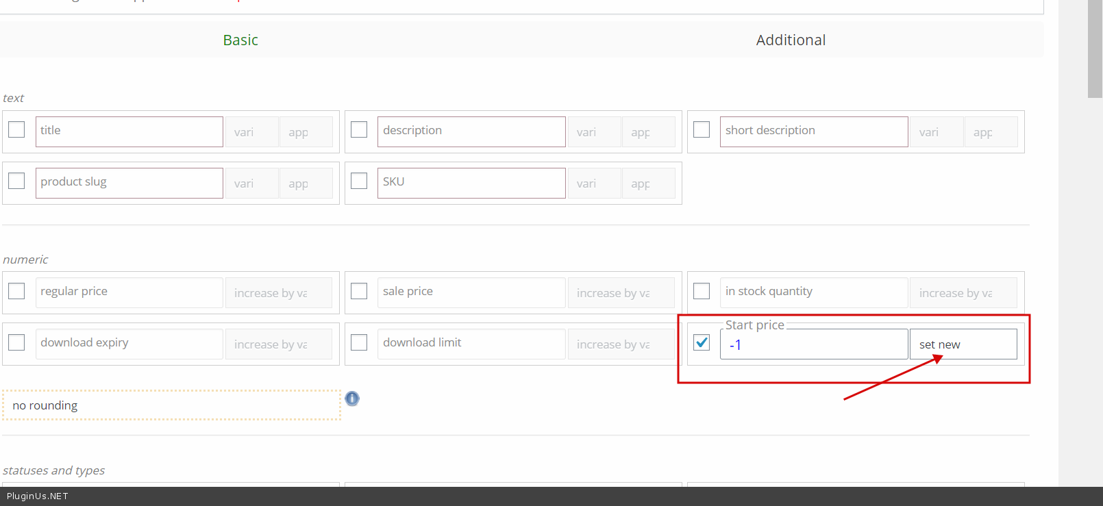The image size is (1103, 506).
Task: Select the download limit input field
Action: (x=471, y=344)
